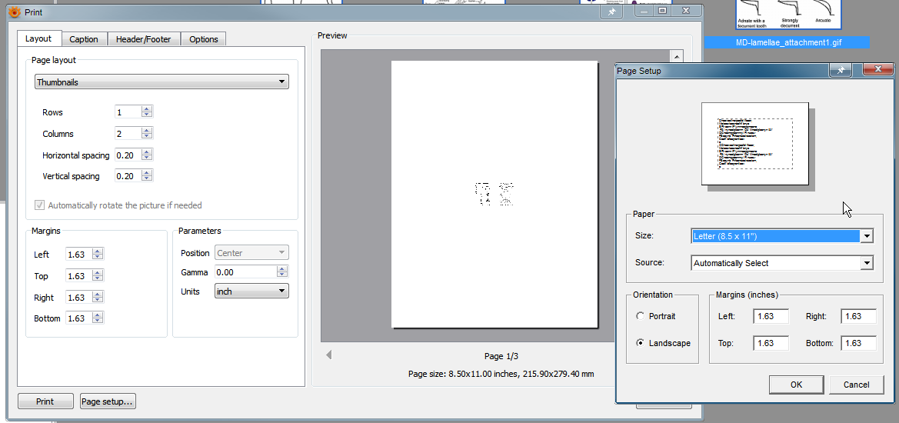Decrease Rows value with down arrow
Image resolution: width=899 pixels, height=423 pixels.
[x=147, y=115]
